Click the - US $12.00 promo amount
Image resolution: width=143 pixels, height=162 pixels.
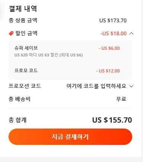pyautogui.click(x=108, y=71)
